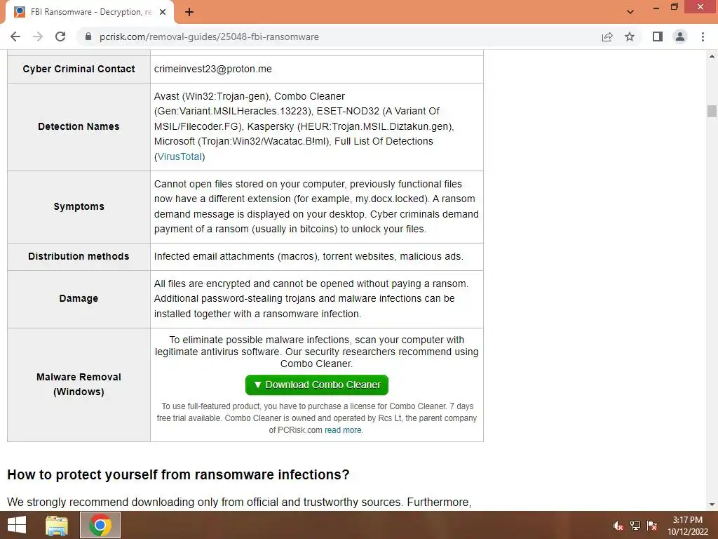Close the FBI Ransomware tab

tap(163, 13)
